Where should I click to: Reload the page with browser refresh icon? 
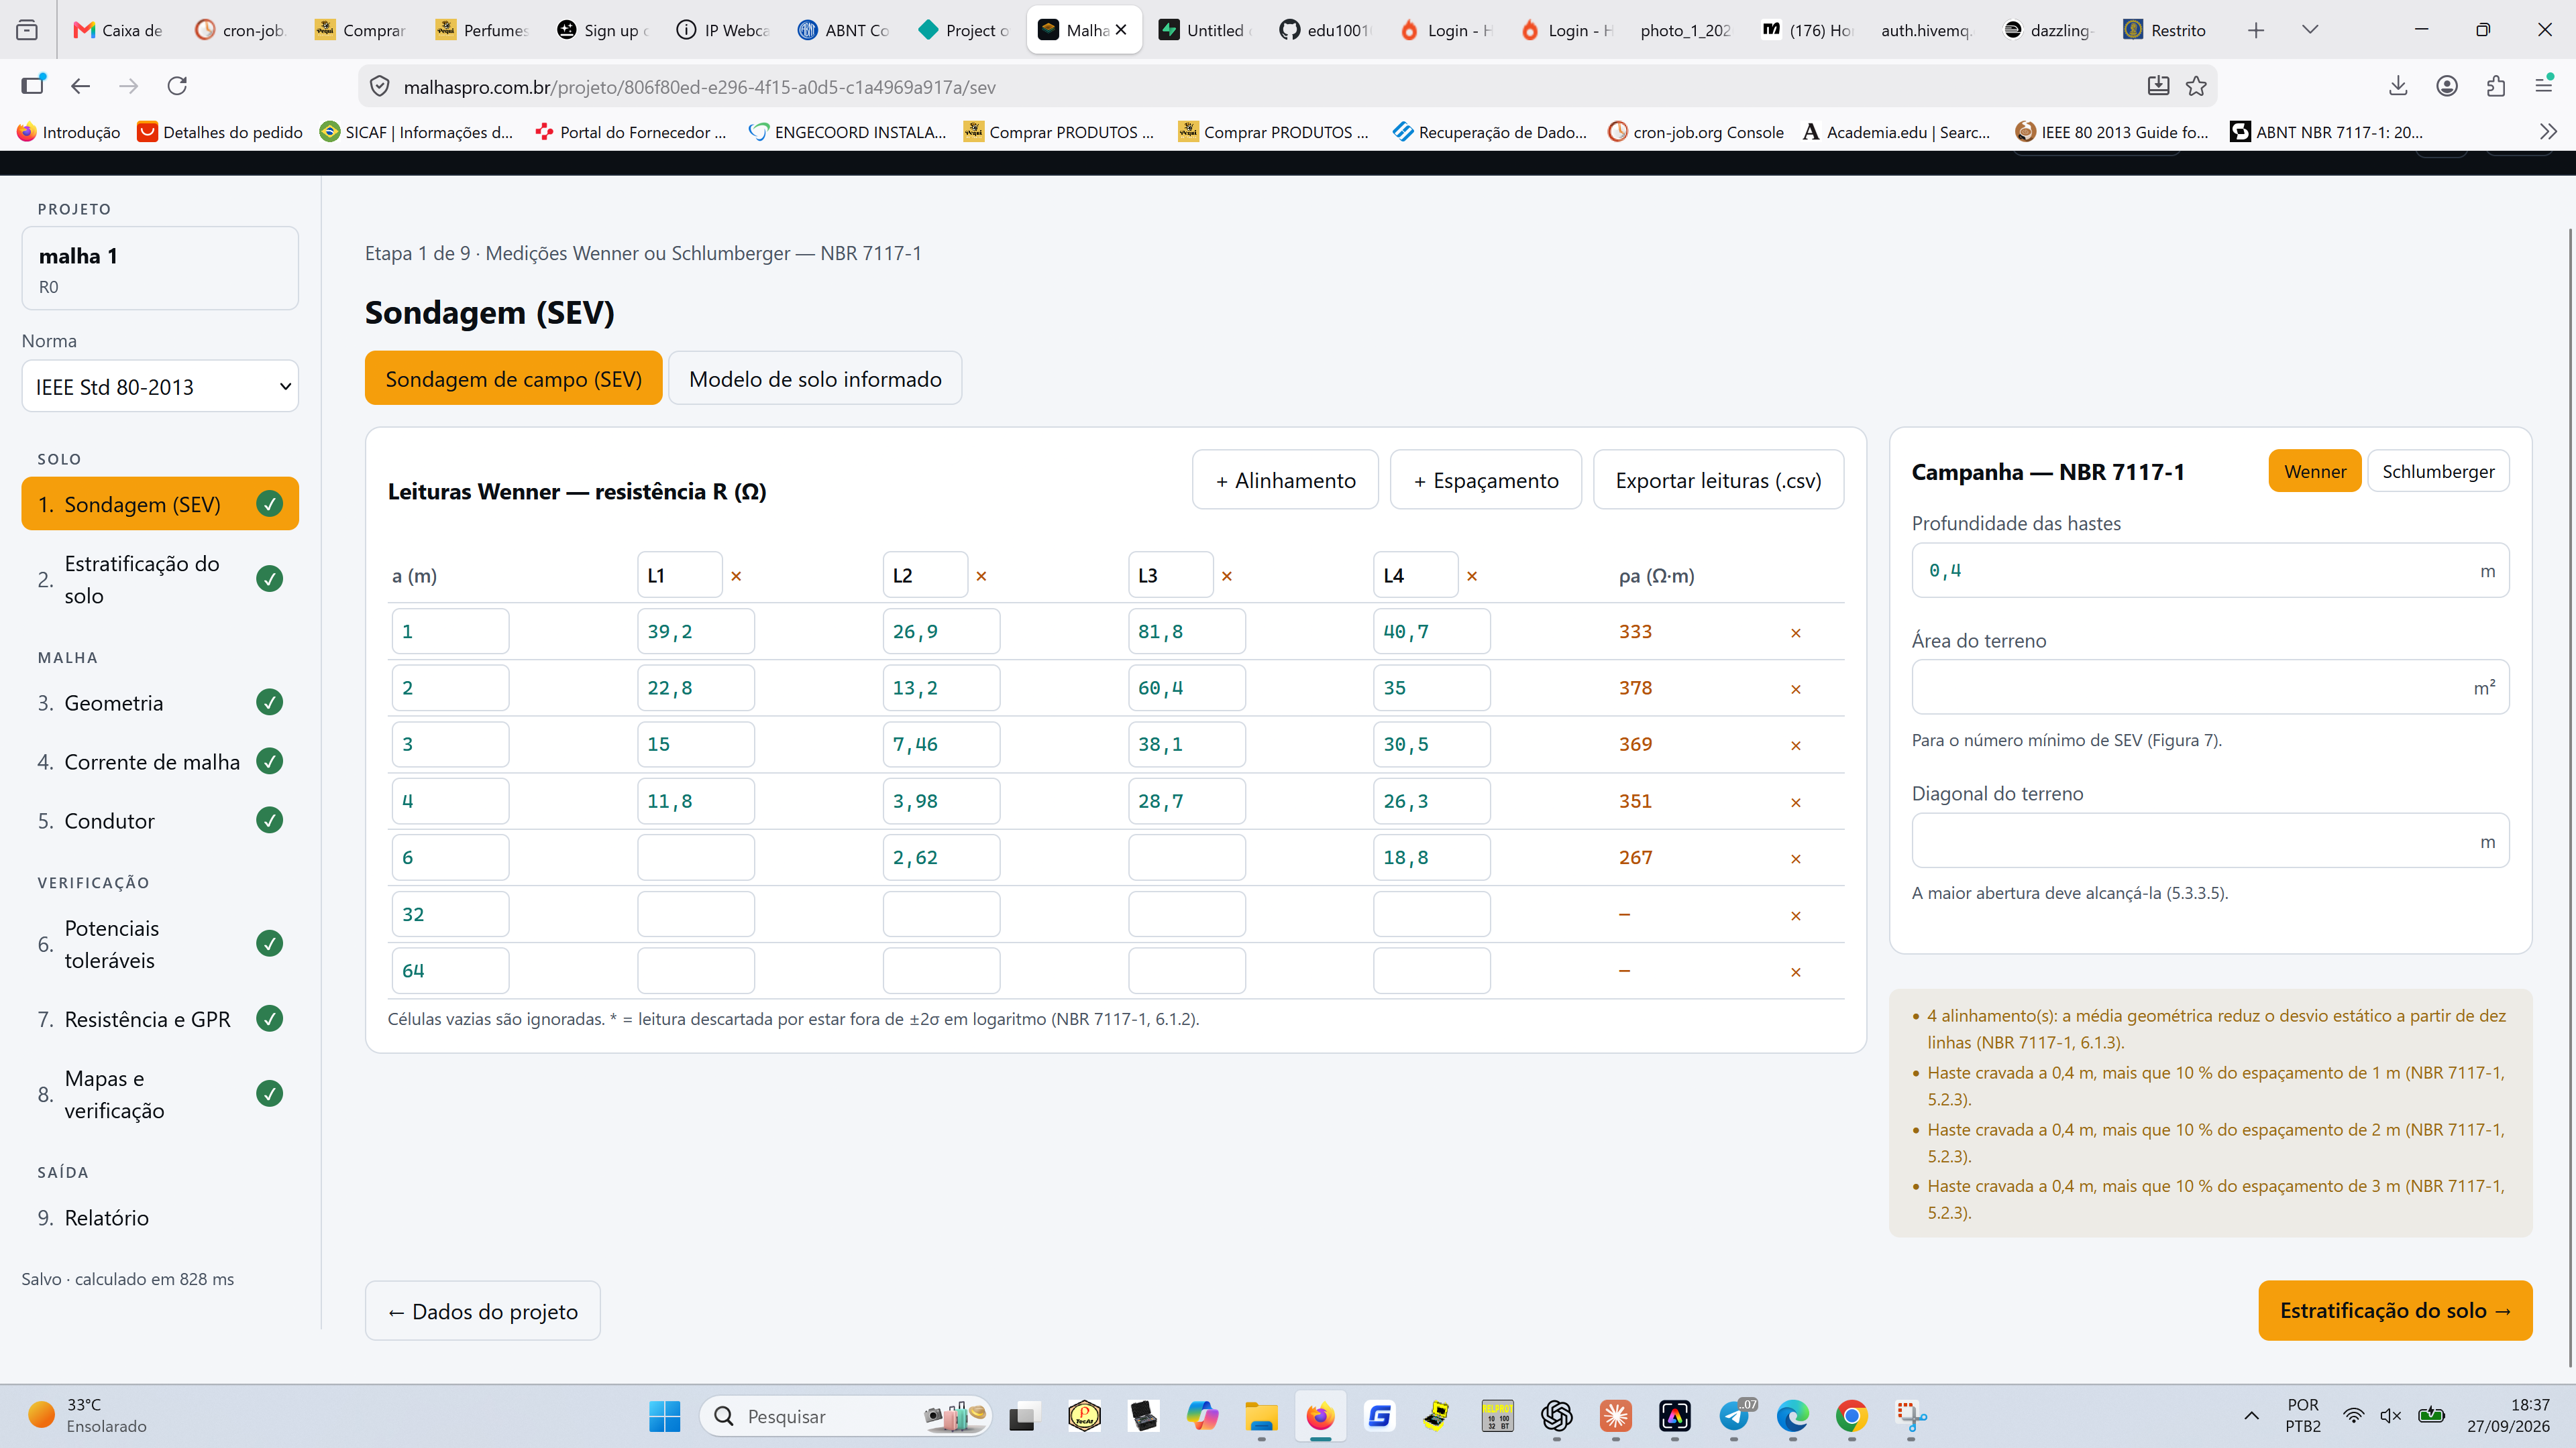(x=177, y=86)
